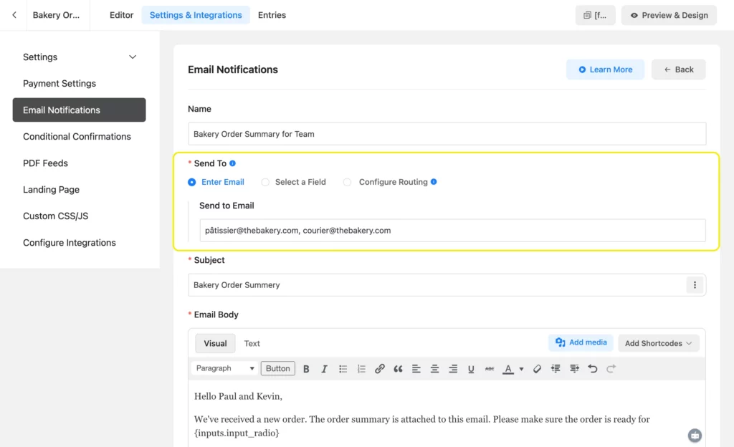Open the Add Shortcodes dropdown
734x447 pixels.
tap(659, 343)
